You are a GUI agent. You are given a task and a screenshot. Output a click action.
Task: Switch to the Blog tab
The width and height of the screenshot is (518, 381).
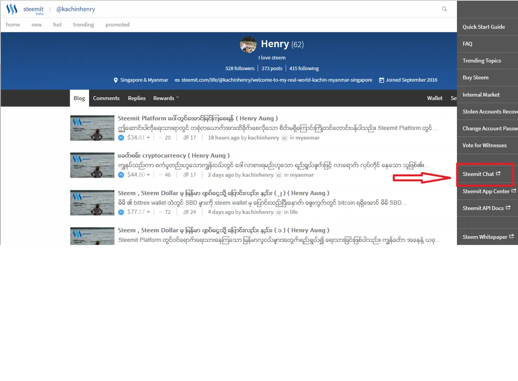coord(79,98)
